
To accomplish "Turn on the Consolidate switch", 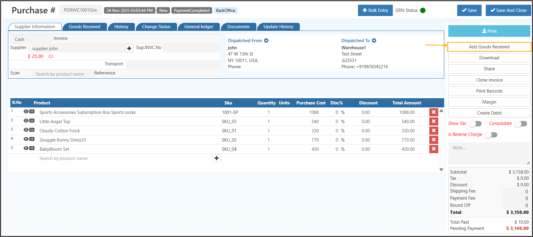I will pyautogui.click(x=521, y=124).
